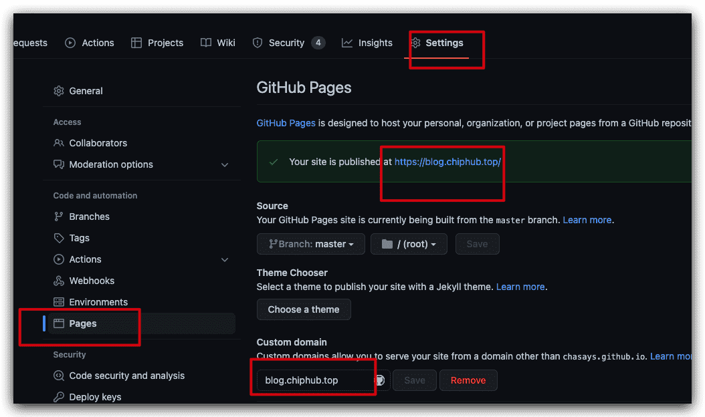Click the Deploy keys key icon
This screenshot has width=705, height=417.
[59, 397]
